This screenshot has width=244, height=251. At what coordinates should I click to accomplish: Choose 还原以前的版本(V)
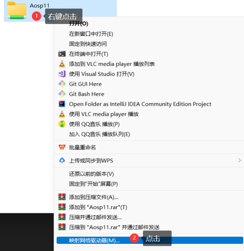(91, 174)
